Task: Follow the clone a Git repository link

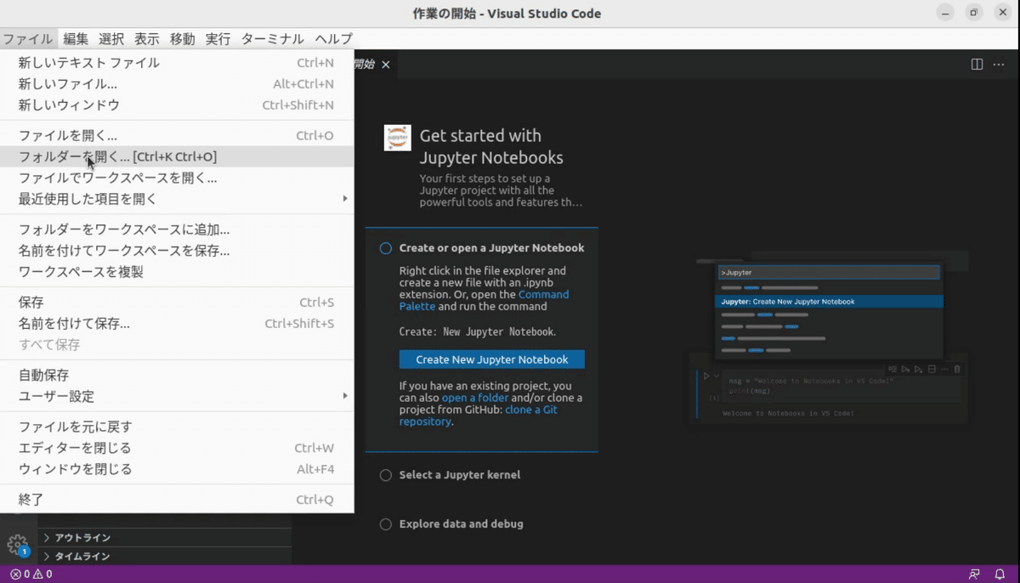Action: point(479,416)
